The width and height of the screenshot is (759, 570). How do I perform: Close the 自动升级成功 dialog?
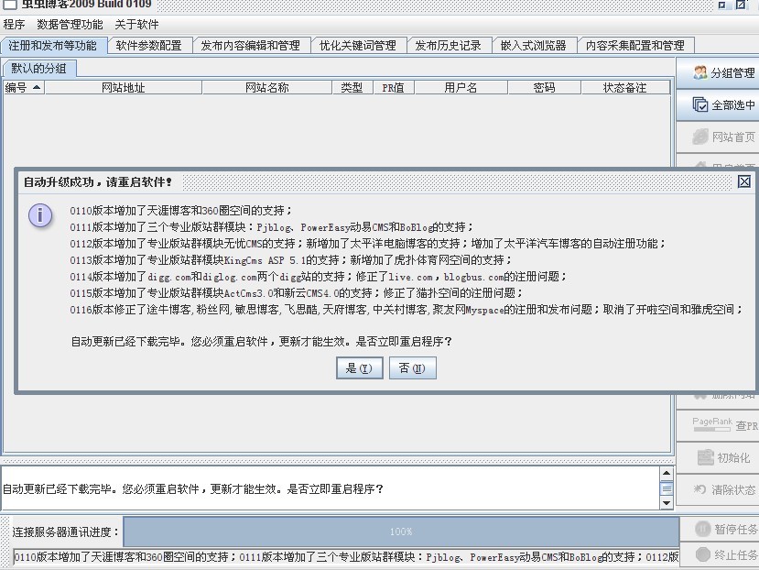(744, 181)
